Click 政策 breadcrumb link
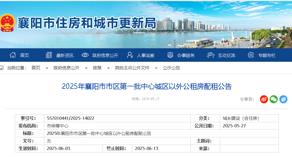Viewport: 292px width, 157px height. coord(97,68)
